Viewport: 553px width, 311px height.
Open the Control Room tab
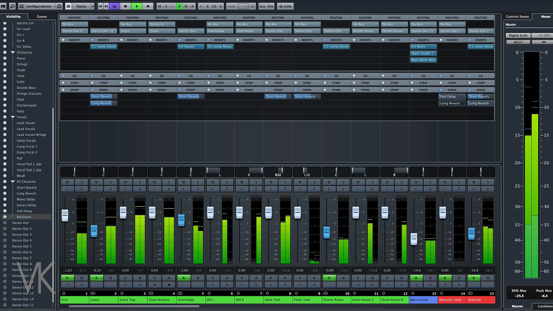[517, 16]
